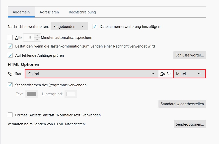
Task: Decrease minutes with the down stepper arrow
Action: [37, 39]
